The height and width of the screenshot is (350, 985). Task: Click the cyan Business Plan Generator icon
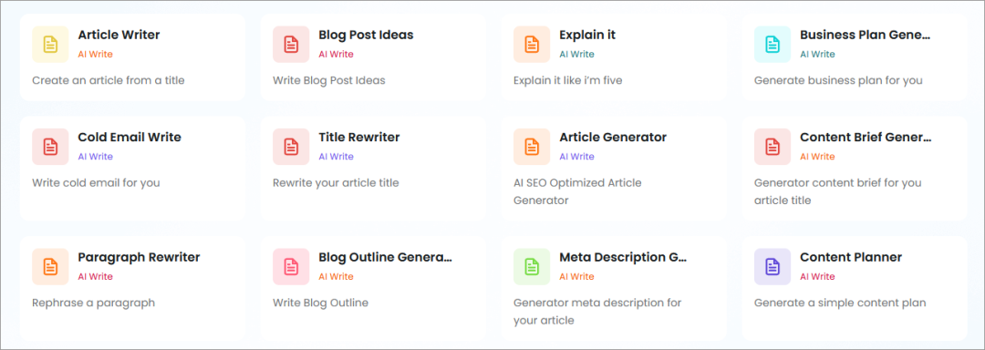pyautogui.click(x=772, y=44)
